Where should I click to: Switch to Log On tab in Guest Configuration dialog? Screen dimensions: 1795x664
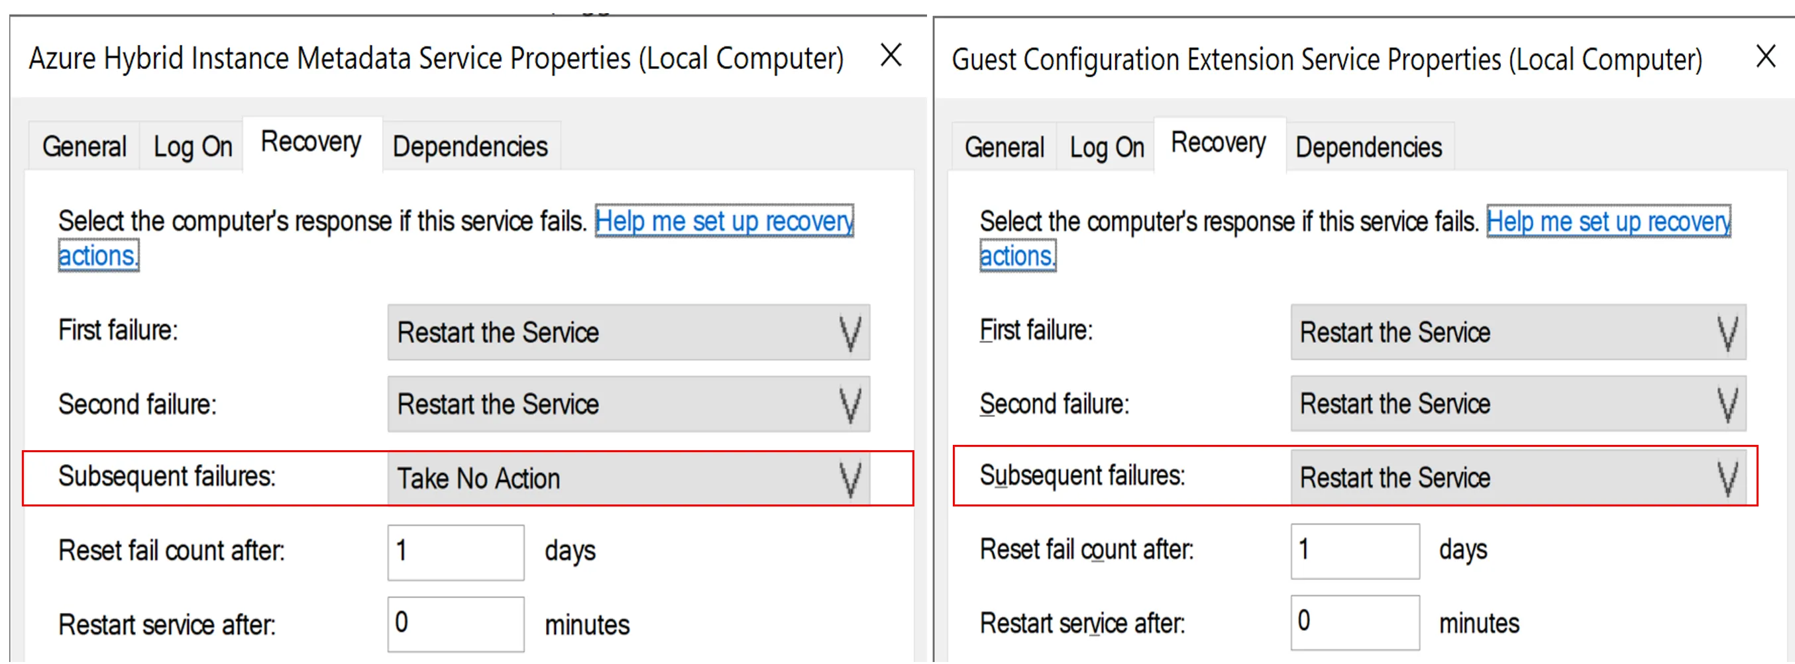point(1107,148)
